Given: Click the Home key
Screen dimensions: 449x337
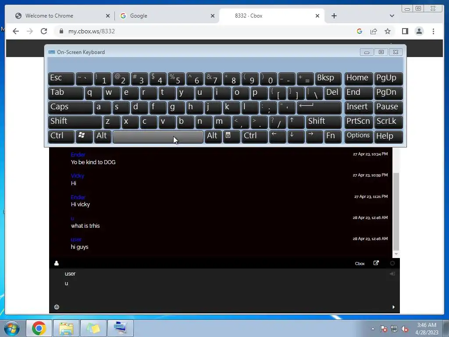Looking at the screenshot, I should coord(359,79).
